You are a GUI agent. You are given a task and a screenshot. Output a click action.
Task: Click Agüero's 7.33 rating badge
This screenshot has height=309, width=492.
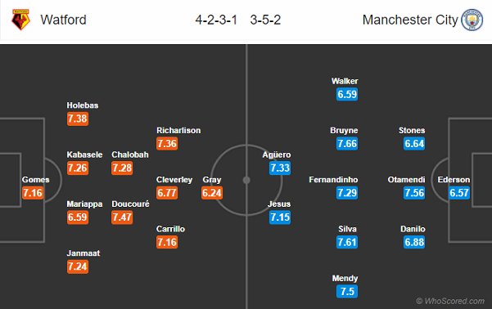280,168
